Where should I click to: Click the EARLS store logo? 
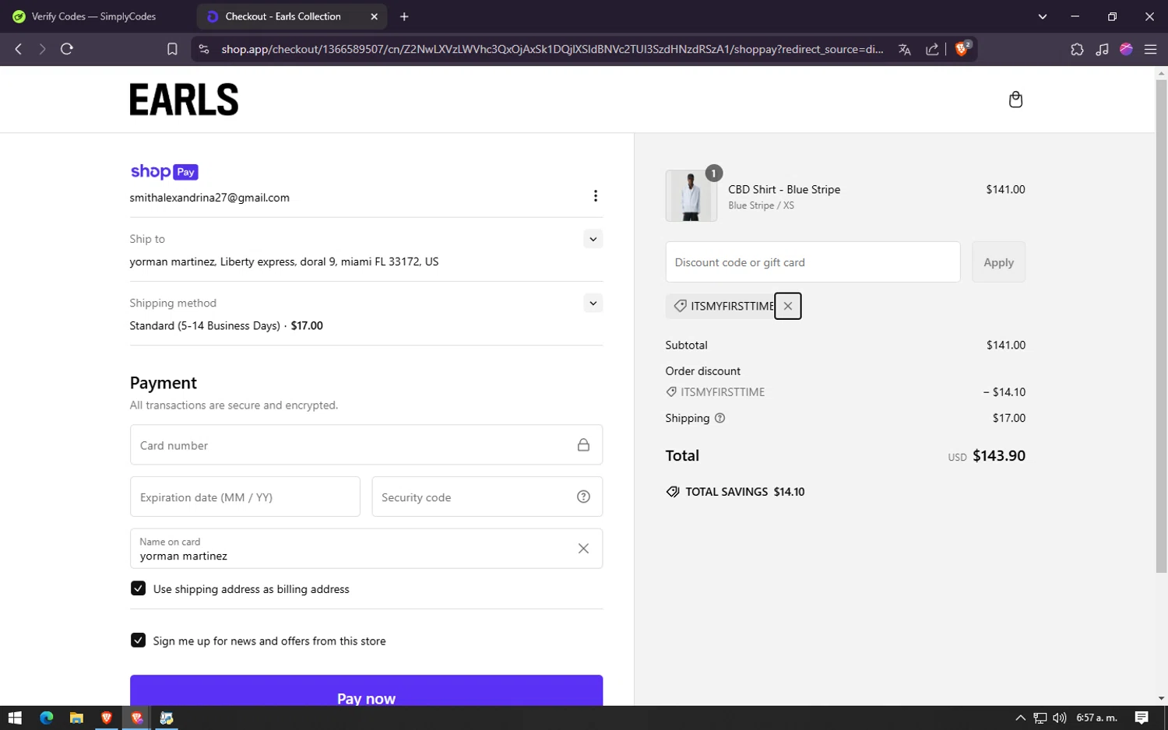tap(184, 100)
